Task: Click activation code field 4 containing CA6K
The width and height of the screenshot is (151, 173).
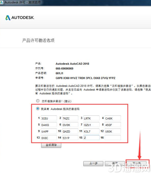Action: (113, 118)
